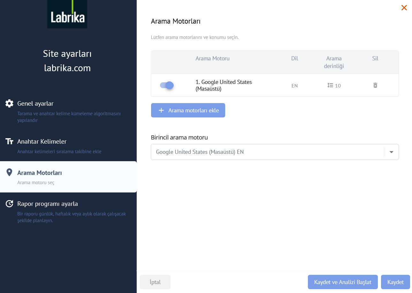Close the settings dialog with orange X
The width and height of the screenshot is (412, 293).
click(404, 8)
